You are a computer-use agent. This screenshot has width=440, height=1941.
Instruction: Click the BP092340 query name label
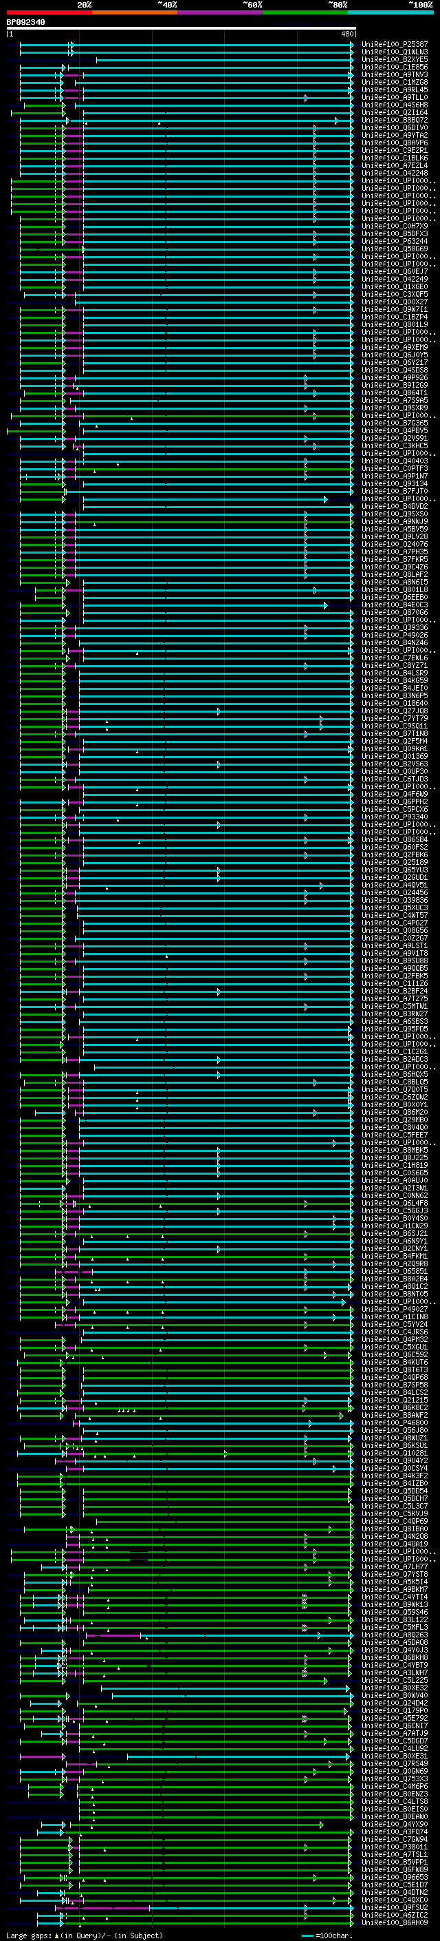25,22
